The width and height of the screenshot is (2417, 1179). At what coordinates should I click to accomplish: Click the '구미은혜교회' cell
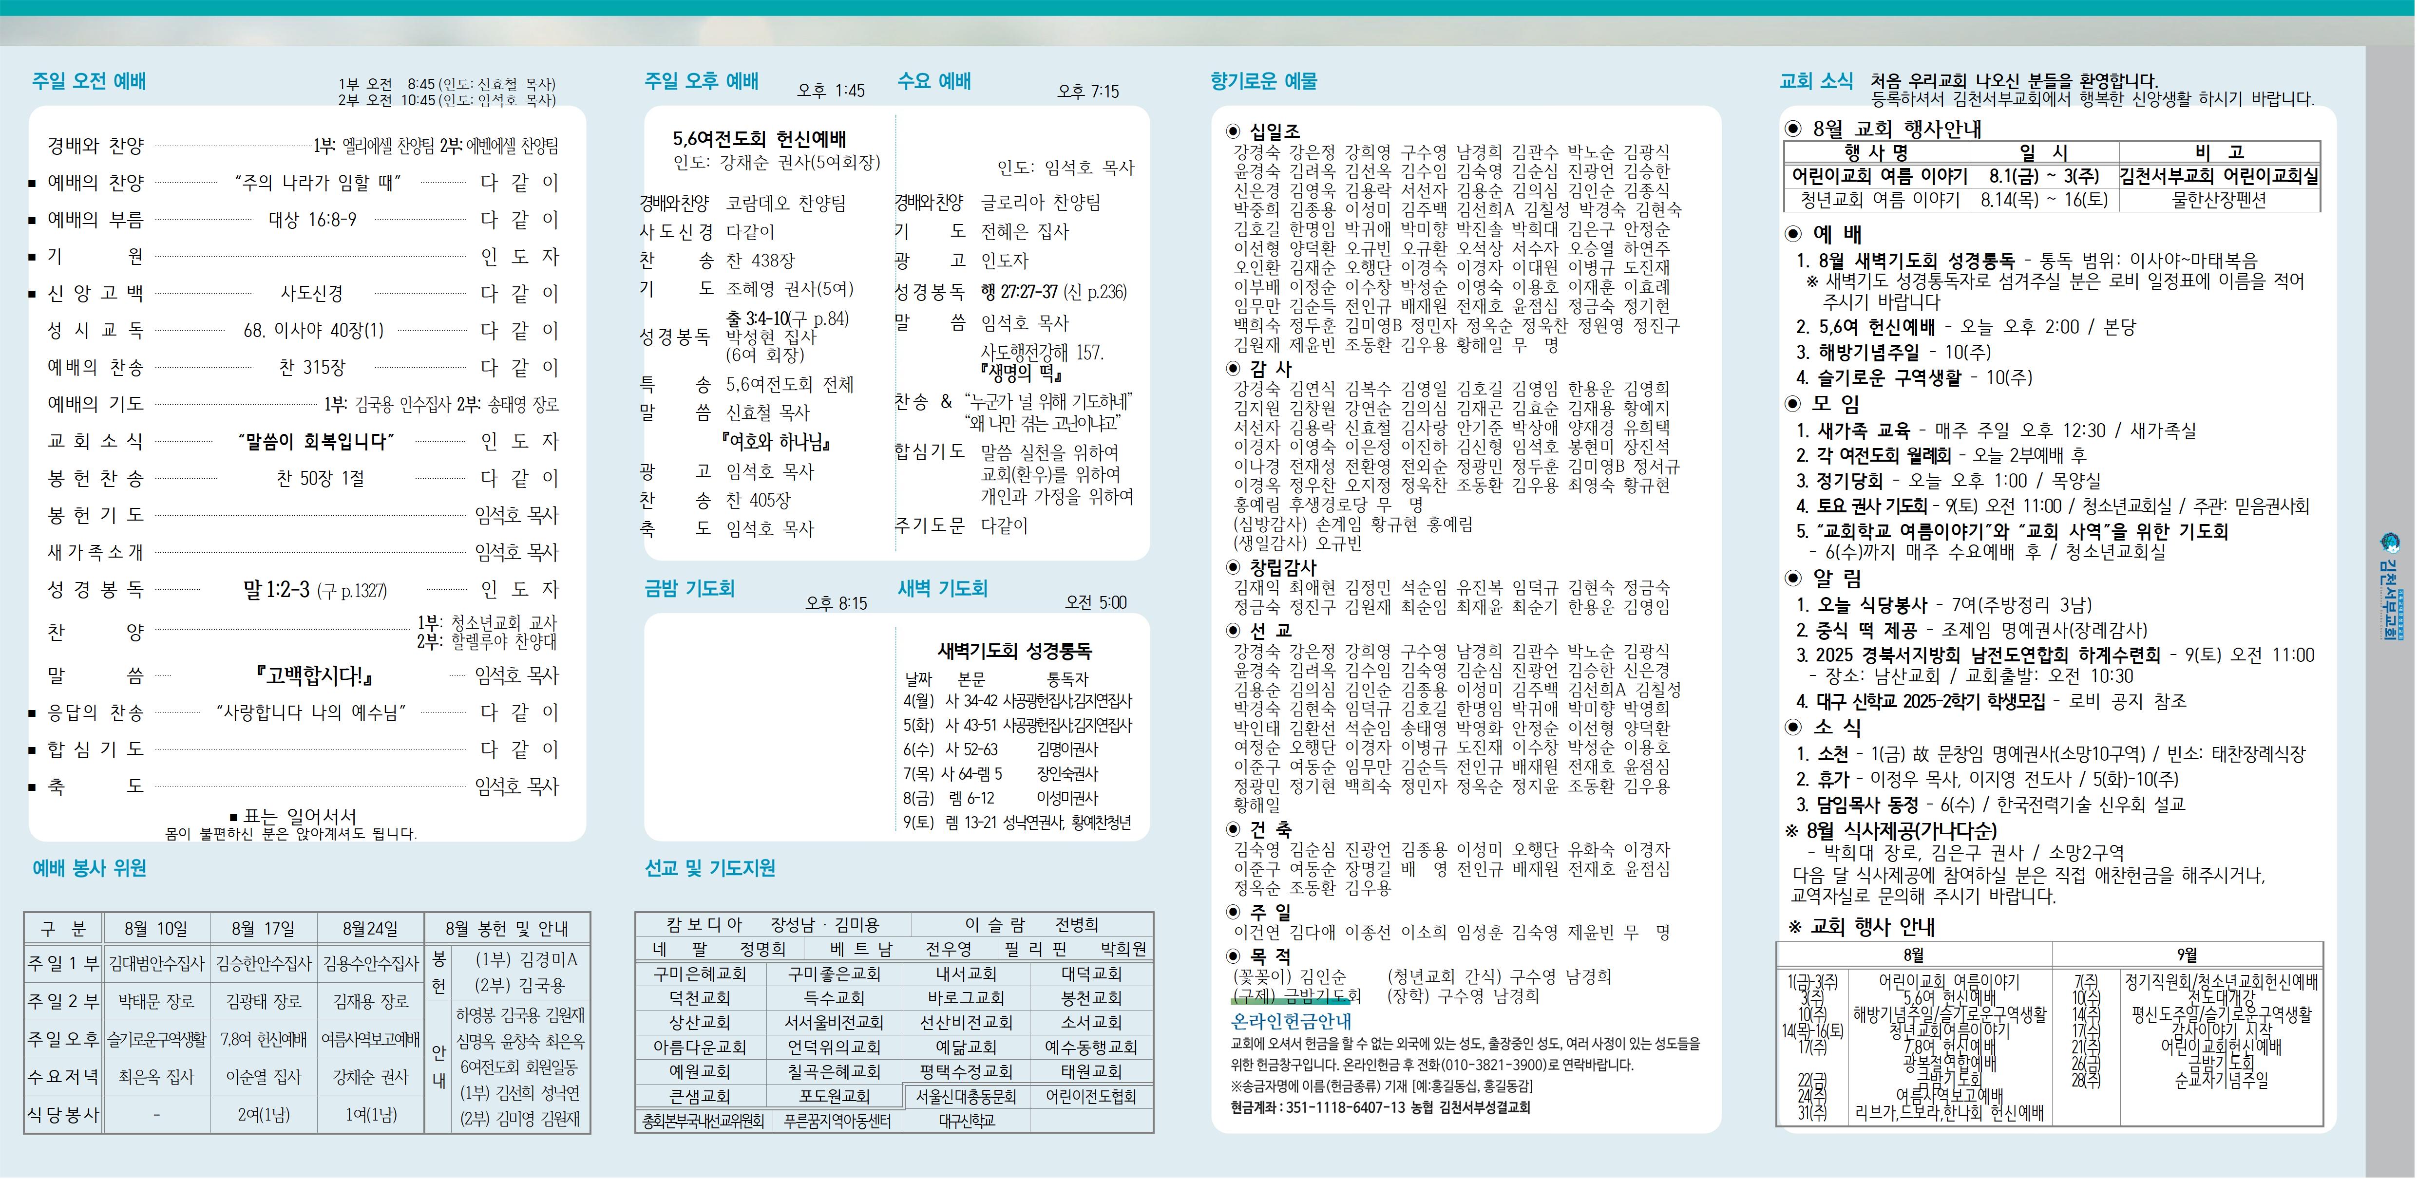[x=701, y=973]
